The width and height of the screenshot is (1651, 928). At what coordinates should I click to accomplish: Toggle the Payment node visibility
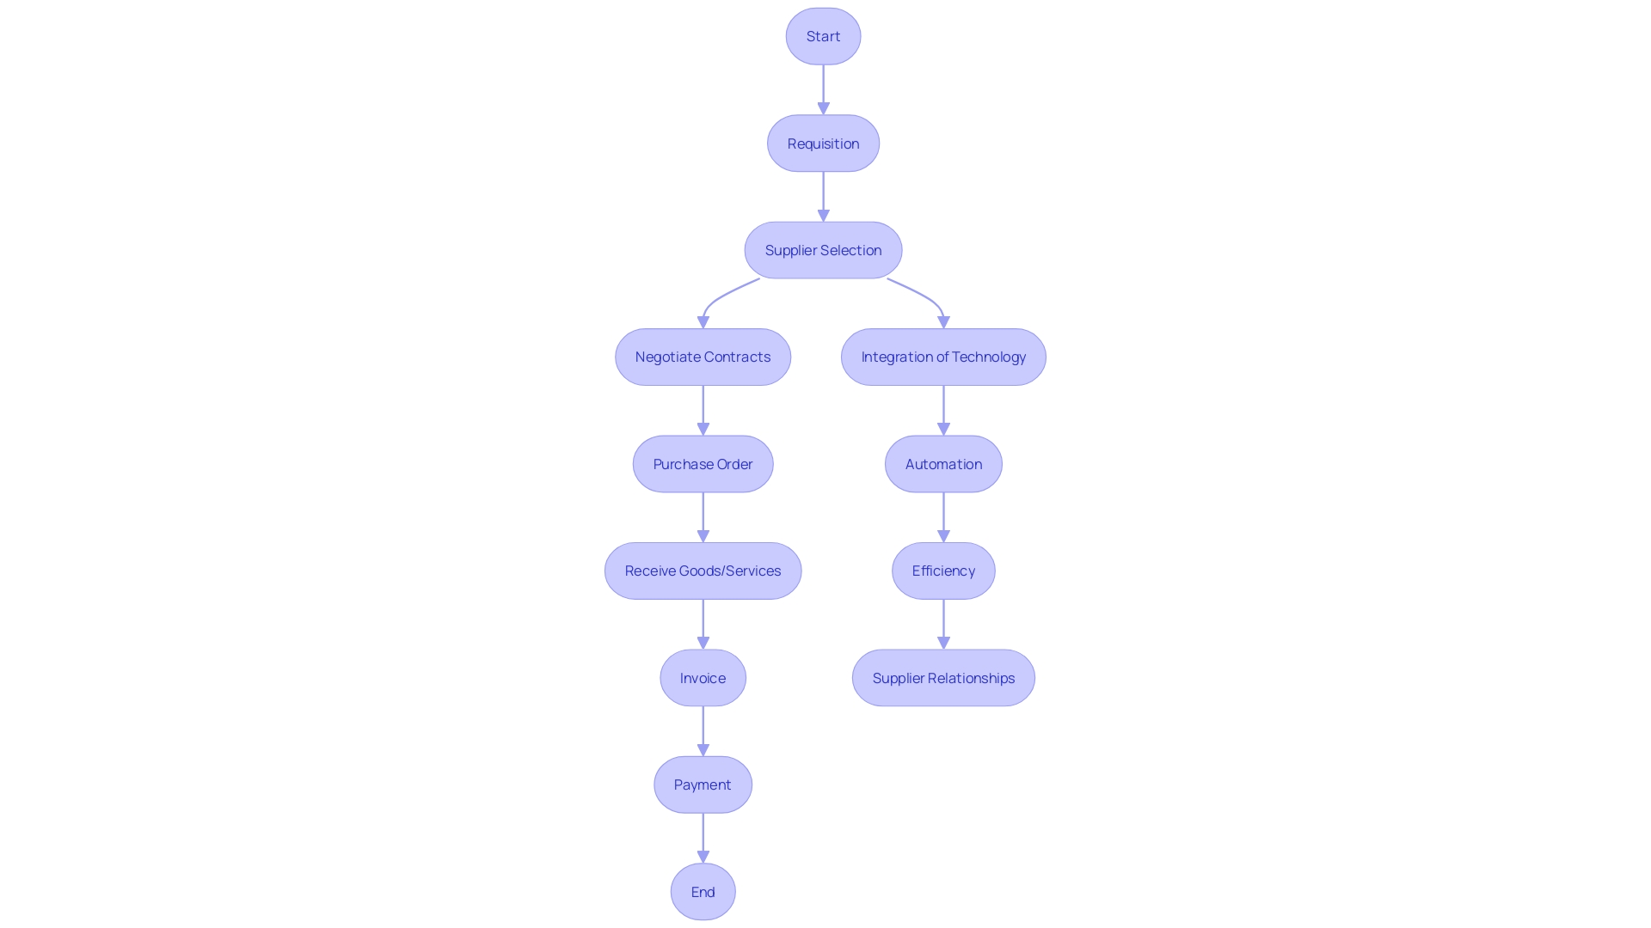703,785
